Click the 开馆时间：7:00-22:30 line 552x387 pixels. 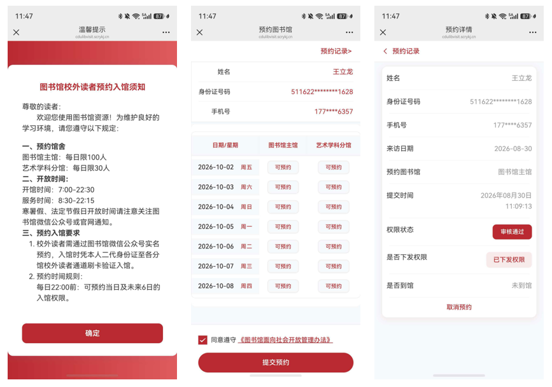tap(59, 190)
